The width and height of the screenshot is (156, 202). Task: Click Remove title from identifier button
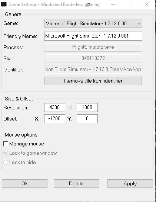point(93,81)
